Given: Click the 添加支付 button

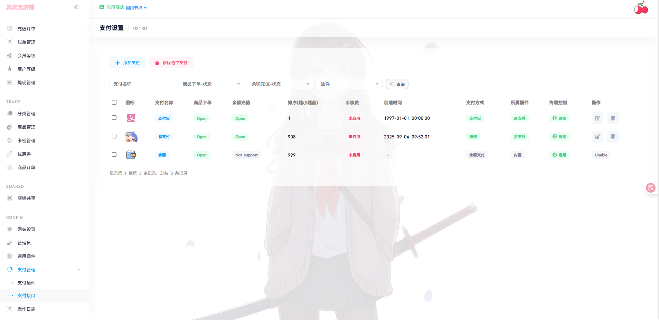Looking at the screenshot, I should 128,63.
